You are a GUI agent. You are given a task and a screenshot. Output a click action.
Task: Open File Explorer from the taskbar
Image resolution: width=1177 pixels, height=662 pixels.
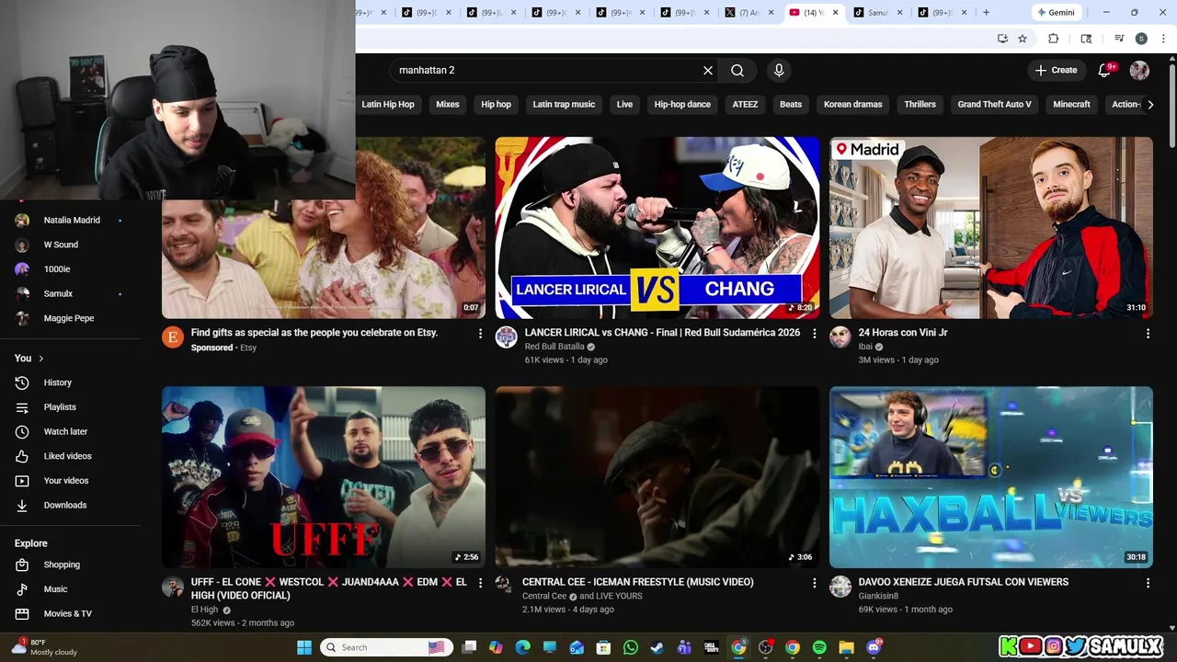click(846, 647)
